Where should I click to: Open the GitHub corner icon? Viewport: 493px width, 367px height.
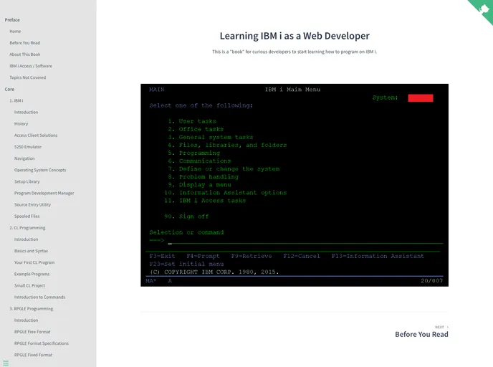coord(482,9)
